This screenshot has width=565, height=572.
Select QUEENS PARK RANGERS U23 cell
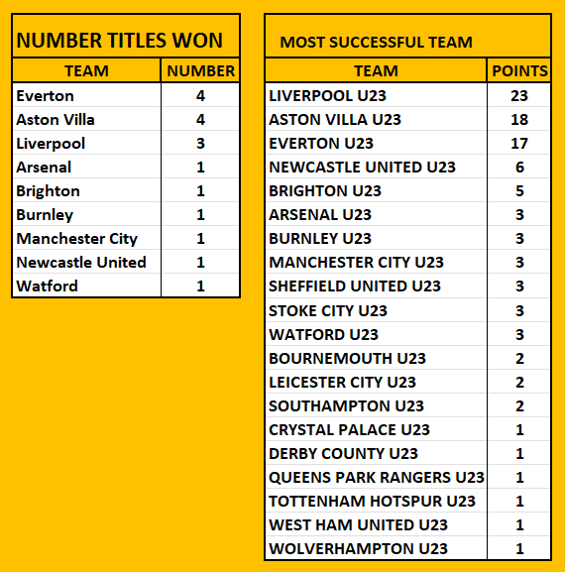pos(376,477)
